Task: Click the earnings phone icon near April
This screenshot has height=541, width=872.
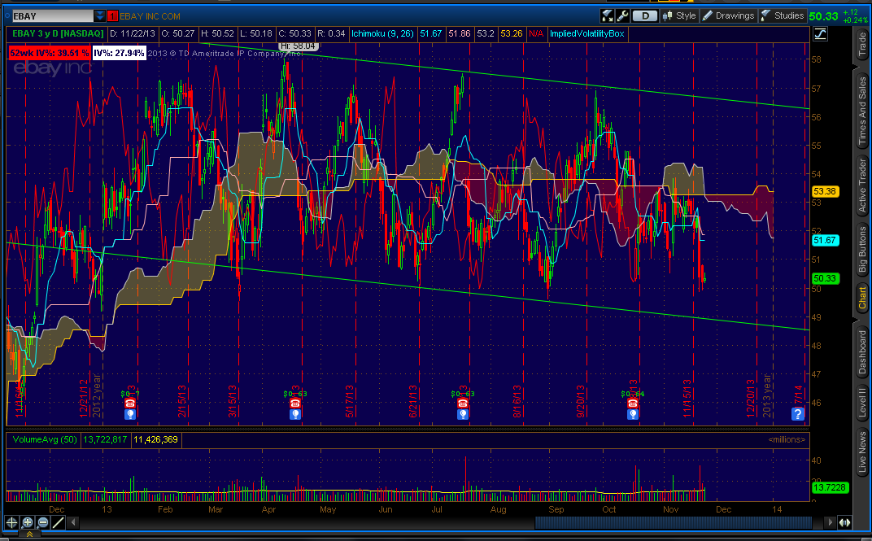Action: pos(295,404)
